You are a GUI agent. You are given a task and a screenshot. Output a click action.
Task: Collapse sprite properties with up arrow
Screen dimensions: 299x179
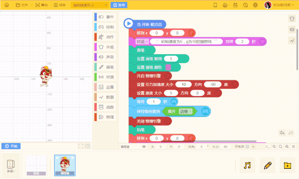click(253, 147)
